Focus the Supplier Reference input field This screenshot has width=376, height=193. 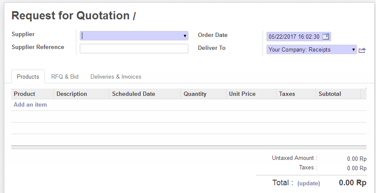[x=134, y=49]
